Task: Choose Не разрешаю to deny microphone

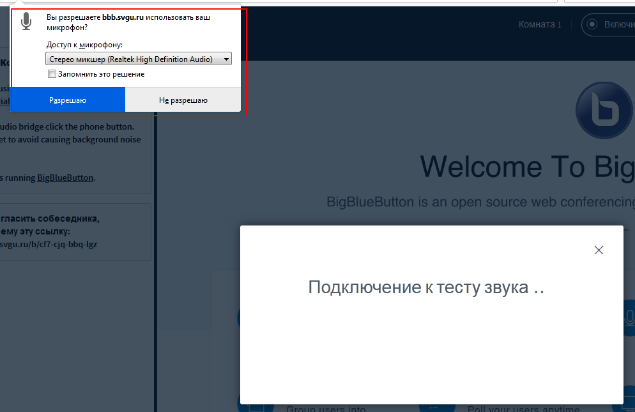Action: [x=183, y=100]
